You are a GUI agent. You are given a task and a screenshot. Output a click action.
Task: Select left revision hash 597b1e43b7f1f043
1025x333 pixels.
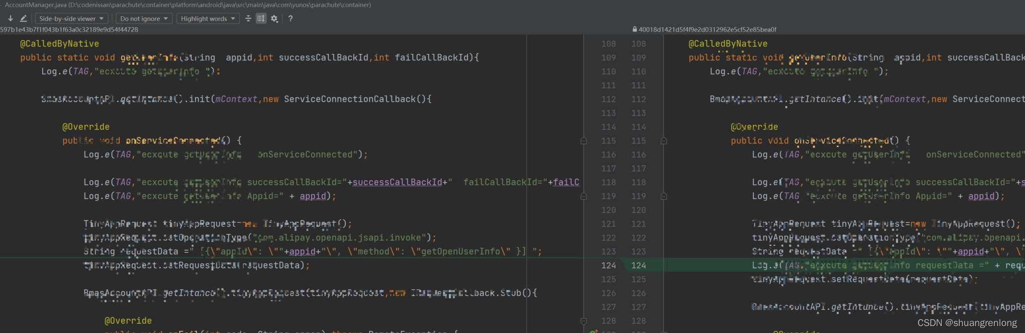click(x=69, y=29)
